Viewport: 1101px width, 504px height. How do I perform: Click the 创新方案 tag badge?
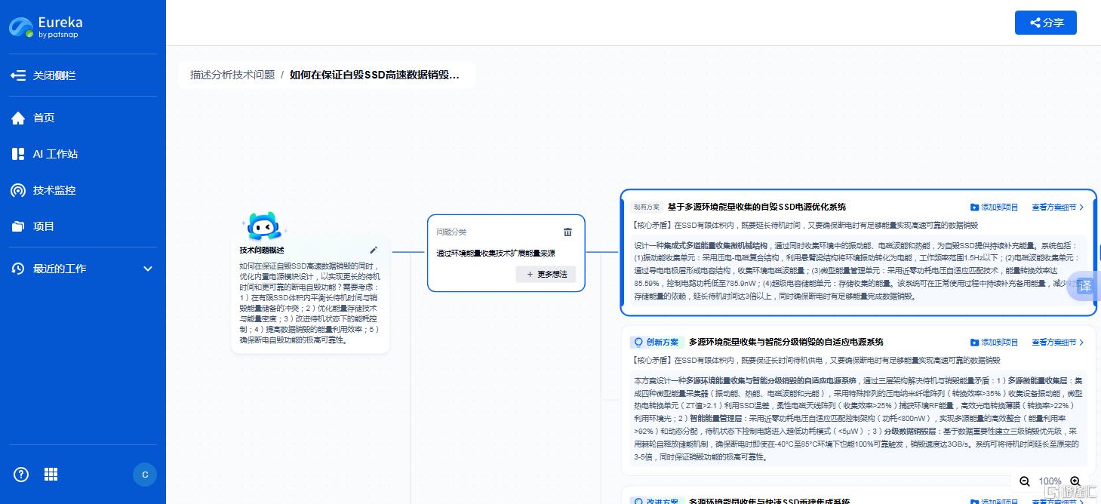[x=656, y=342]
